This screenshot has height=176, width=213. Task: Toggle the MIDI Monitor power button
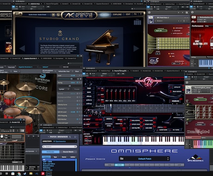tap(77, 119)
